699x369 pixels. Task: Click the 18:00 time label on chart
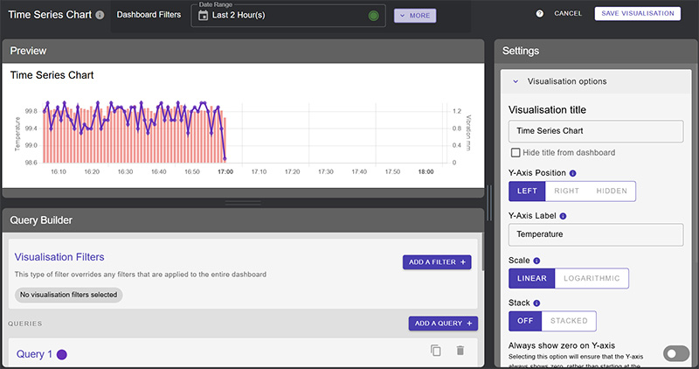pyautogui.click(x=426, y=171)
